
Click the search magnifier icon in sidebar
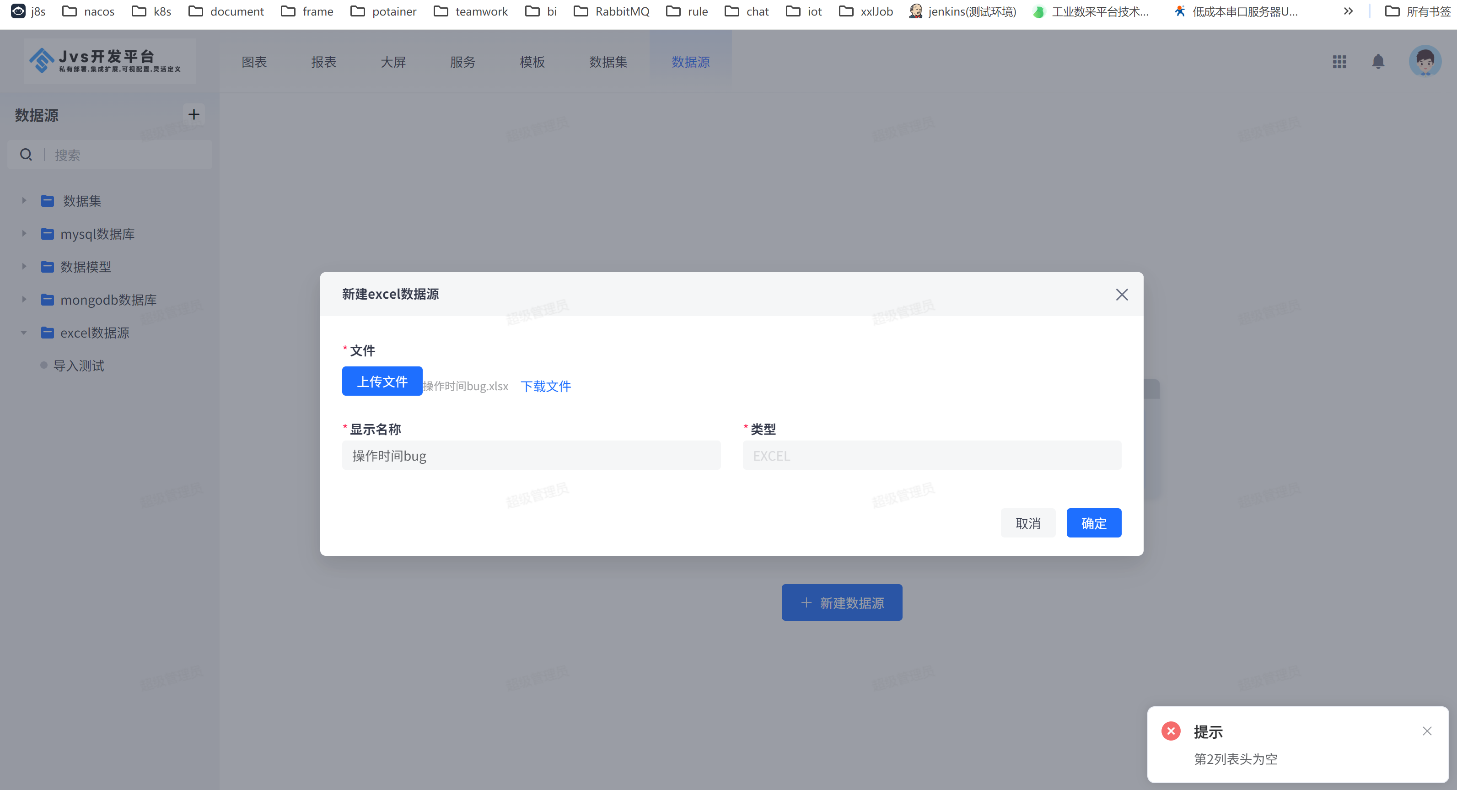tap(26, 154)
